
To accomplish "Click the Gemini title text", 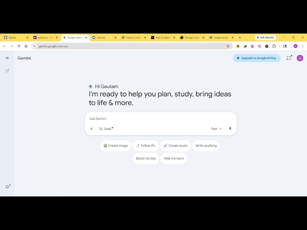I will (x=24, y=58).
